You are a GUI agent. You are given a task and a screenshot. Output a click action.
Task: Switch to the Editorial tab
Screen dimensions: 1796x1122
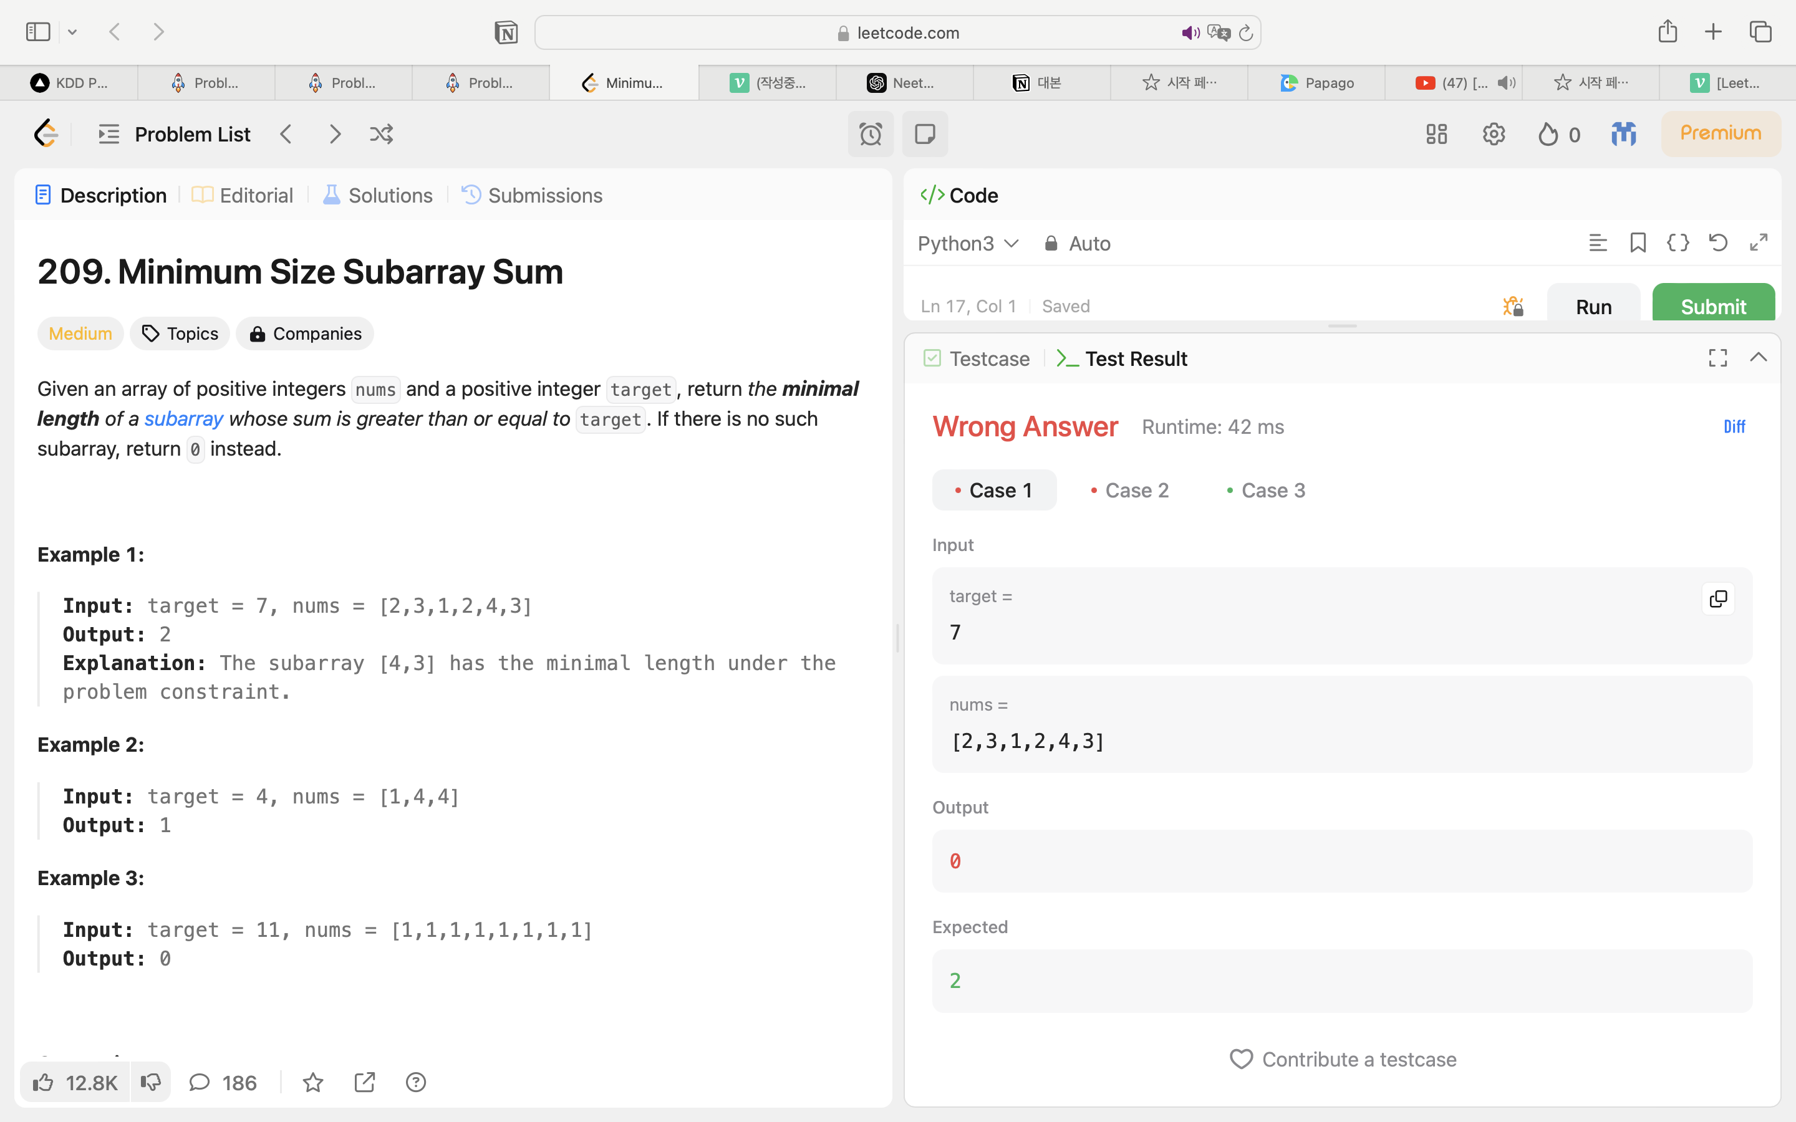tap(243, 195)
